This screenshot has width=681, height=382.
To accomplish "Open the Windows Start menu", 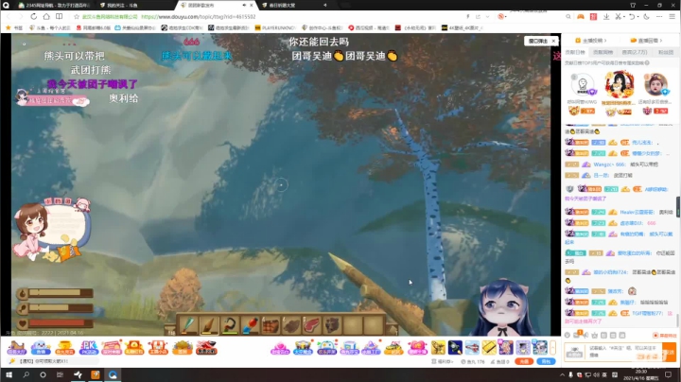I will pos(9,374).
